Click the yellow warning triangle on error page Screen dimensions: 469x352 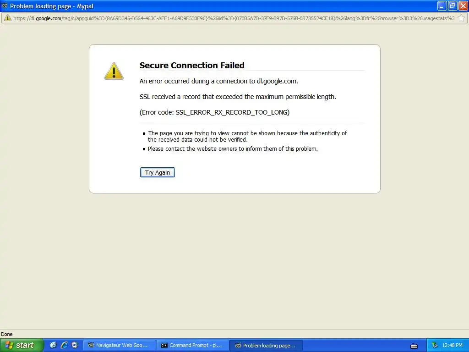[114, 71]
